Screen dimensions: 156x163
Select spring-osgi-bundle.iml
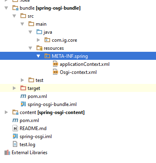52,104
